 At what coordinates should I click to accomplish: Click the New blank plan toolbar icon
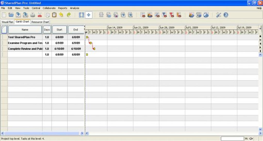pyautogui.click(x=4, y=15)
